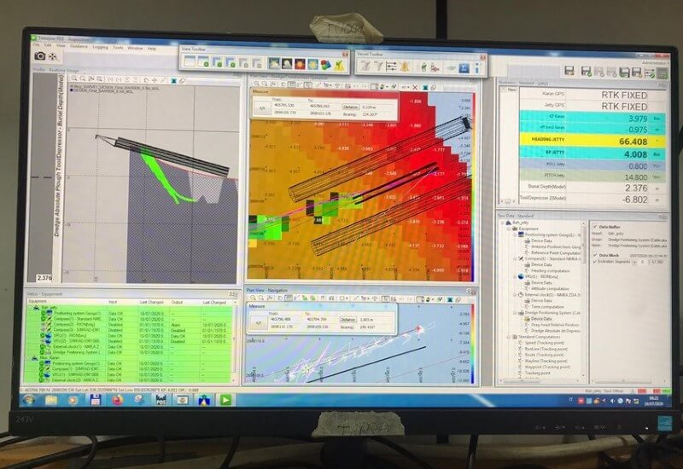Screen dimensions: 683x469
Task: Click the first floppy disk logging icon
Action: (x=569, y=71)
